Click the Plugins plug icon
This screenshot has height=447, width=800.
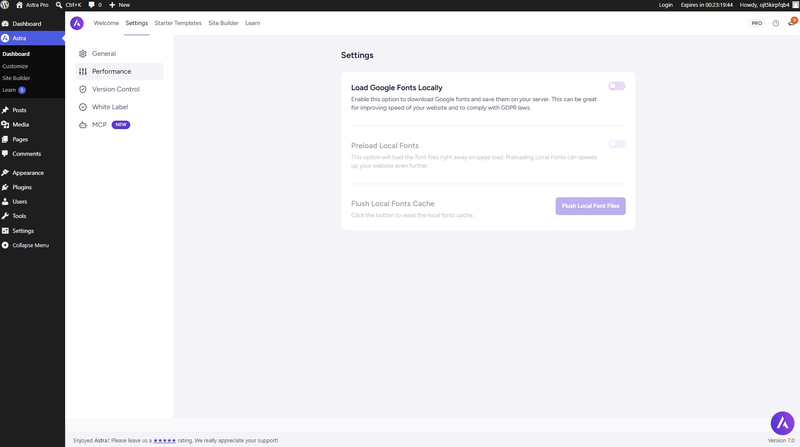click(x=5, y=187)
